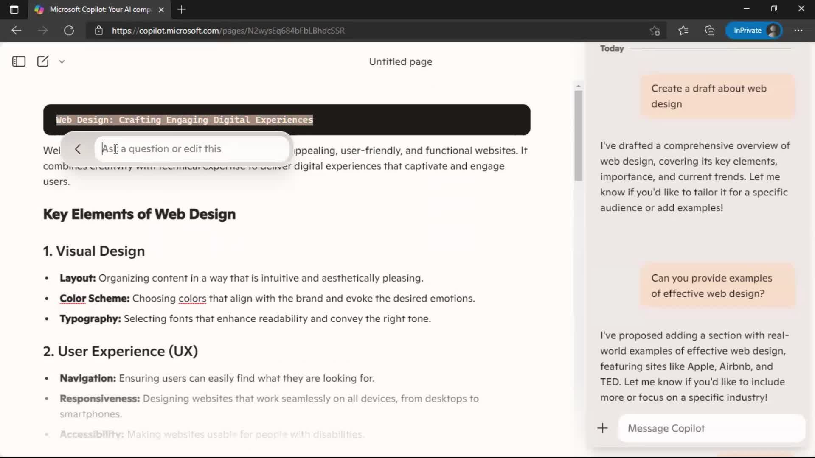Image resolution: width=815 pixels, height=458 pixels.
Task: Open the Collections icon
Action: point(710,31)
